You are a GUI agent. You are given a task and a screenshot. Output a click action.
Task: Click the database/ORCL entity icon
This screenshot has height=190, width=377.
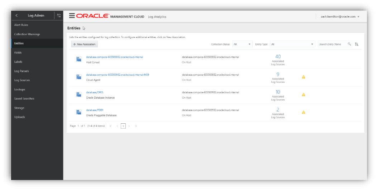78,95
